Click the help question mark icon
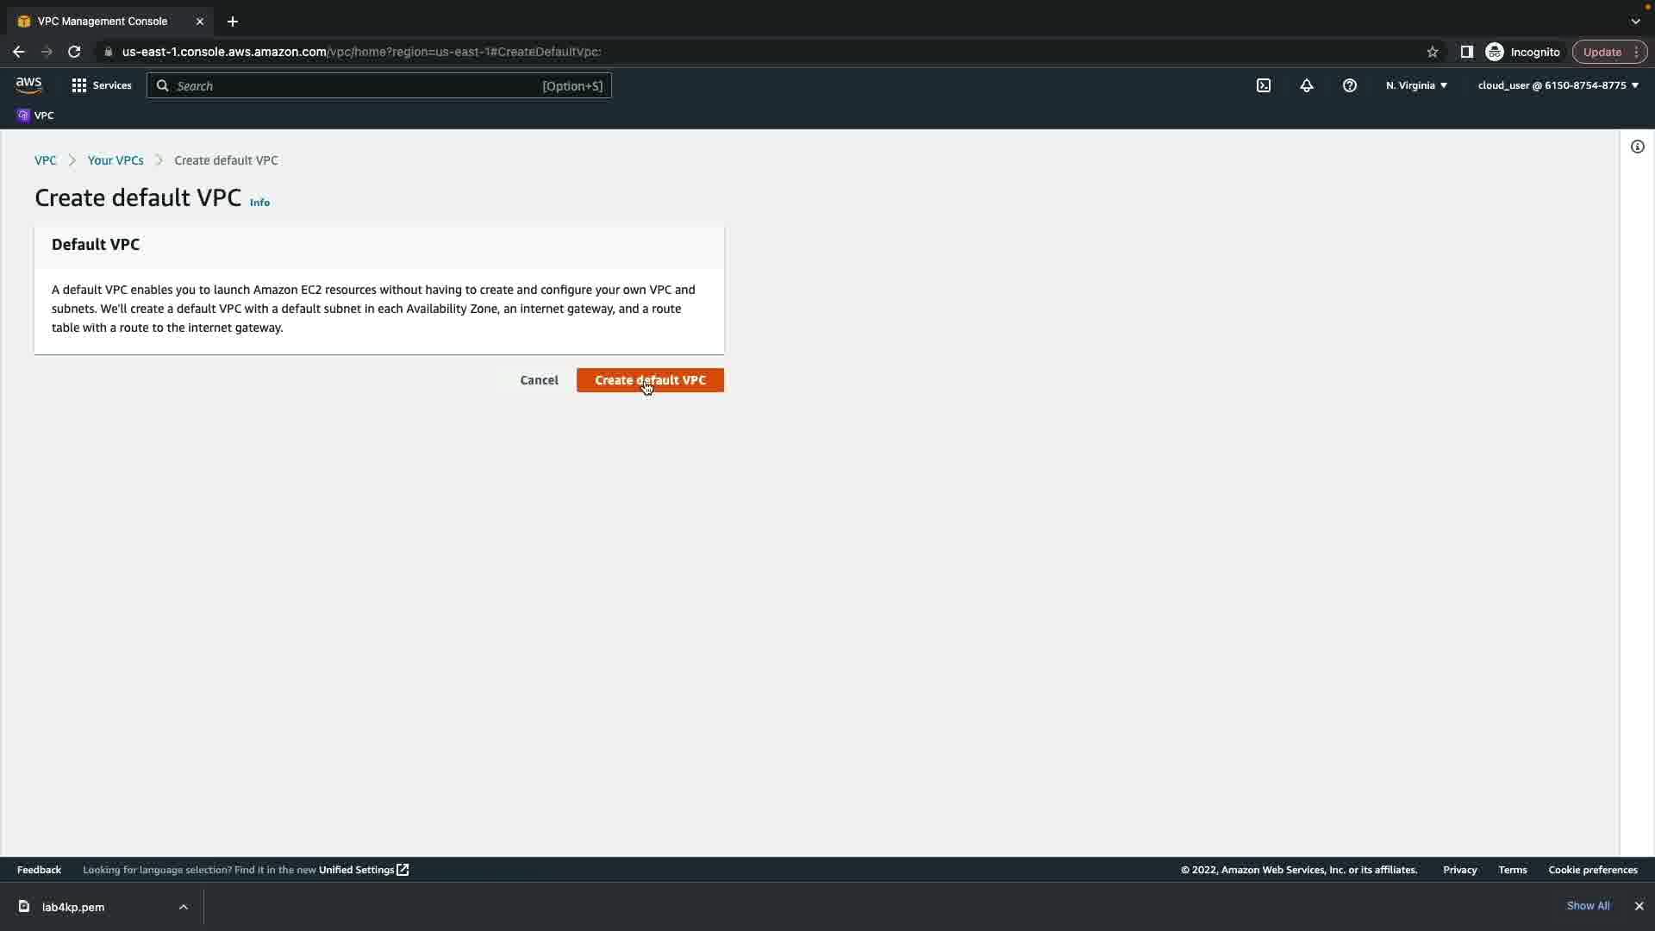Screen dimensions: 1655x931 [1350, 85]
